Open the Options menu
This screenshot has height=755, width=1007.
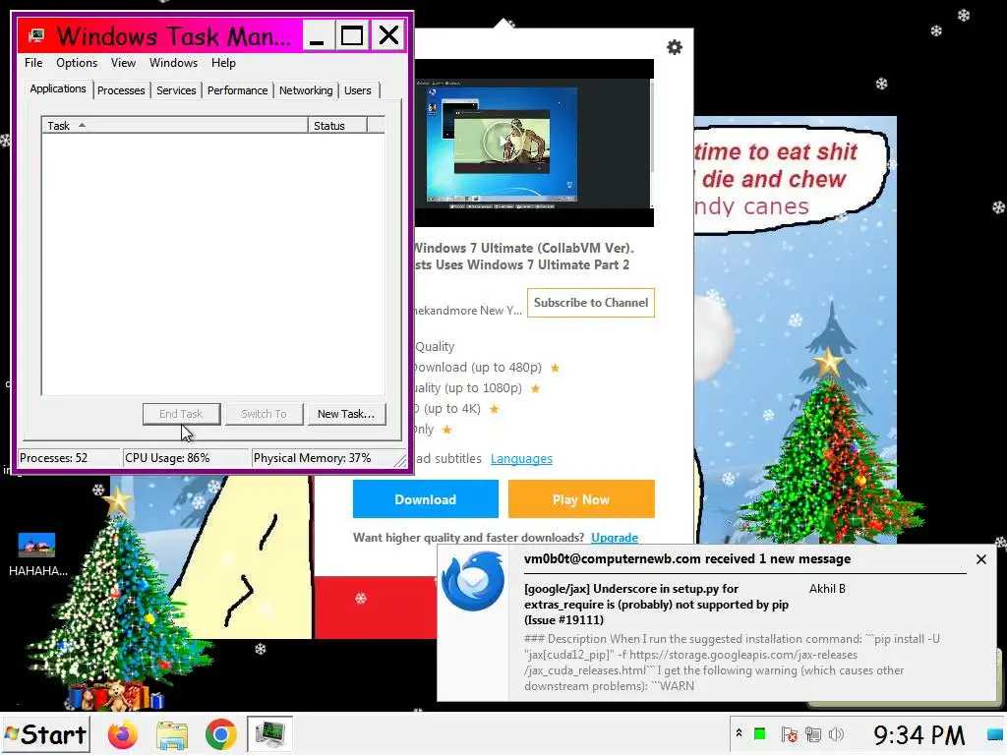77,63
